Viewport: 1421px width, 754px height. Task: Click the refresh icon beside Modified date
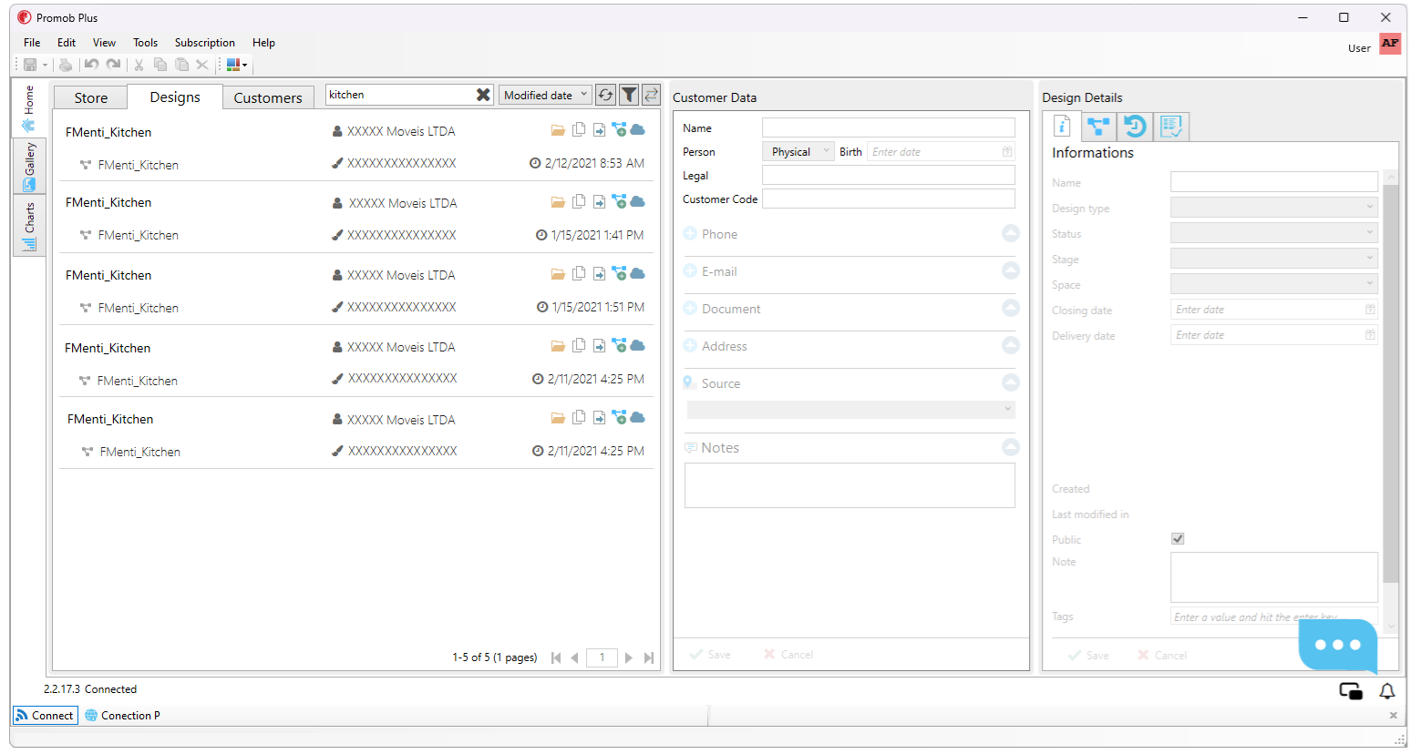coord(606,95)
